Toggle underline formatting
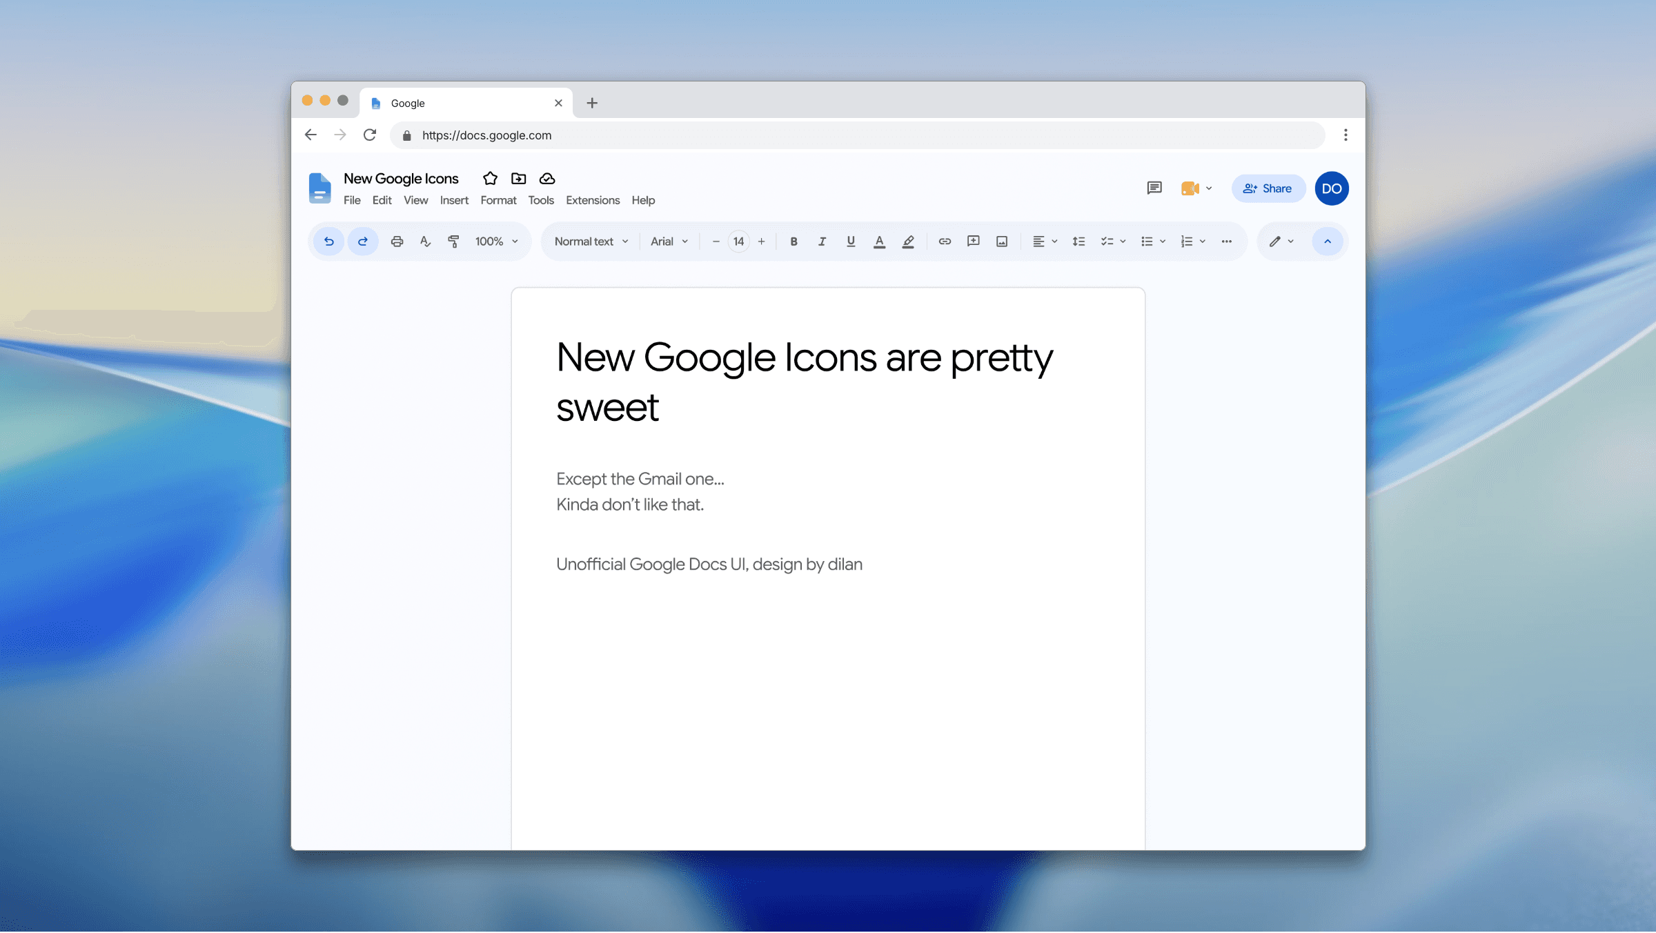Screen dimensions: 1656x933 pos(851,242)
